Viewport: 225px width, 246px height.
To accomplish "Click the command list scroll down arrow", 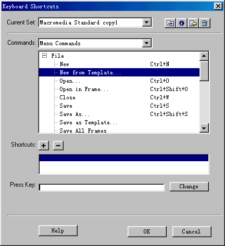I will [x=204, y=128].
